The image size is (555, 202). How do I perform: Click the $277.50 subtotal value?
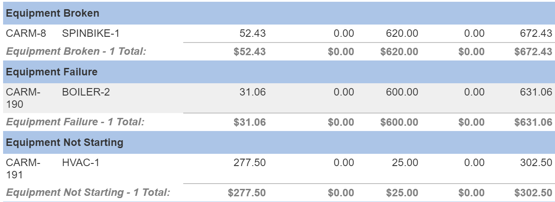[247, 192]
